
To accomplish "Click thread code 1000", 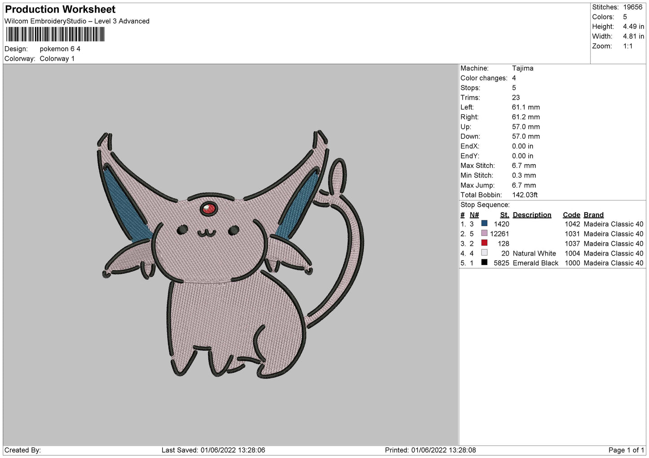I will [x=573, y=263].
